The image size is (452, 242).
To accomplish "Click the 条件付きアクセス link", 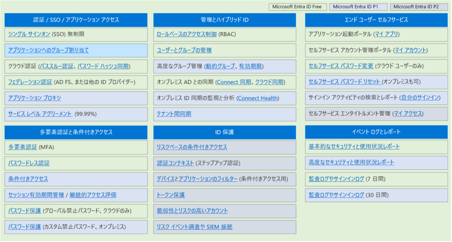I will tap(28, 179).
